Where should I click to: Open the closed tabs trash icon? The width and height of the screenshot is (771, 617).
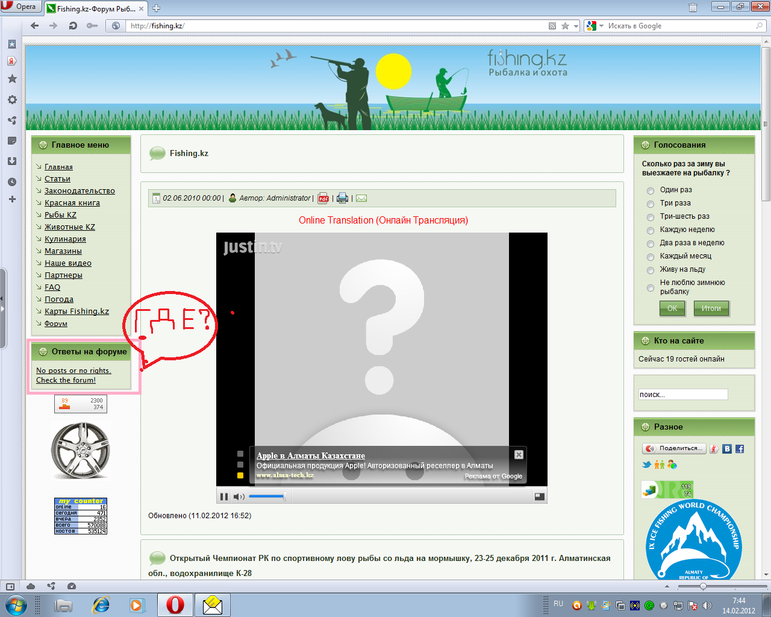pos(693,7)
